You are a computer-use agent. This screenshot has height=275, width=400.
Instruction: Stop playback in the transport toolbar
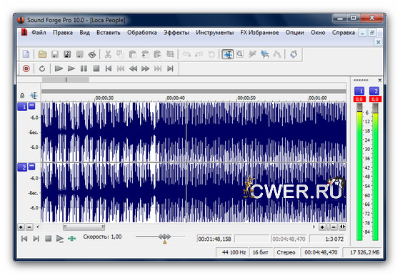tap(96, 68)
